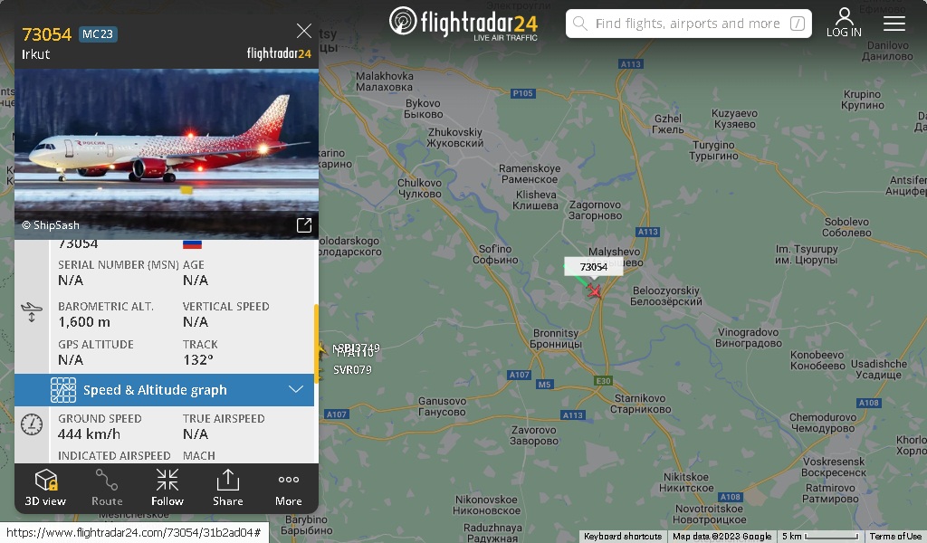Open the Share icon
Screen dimensions: 927x543
pos(227,480)
